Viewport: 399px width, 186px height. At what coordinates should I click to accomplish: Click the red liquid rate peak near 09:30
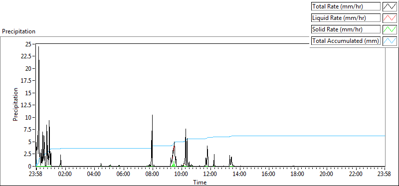174,147
